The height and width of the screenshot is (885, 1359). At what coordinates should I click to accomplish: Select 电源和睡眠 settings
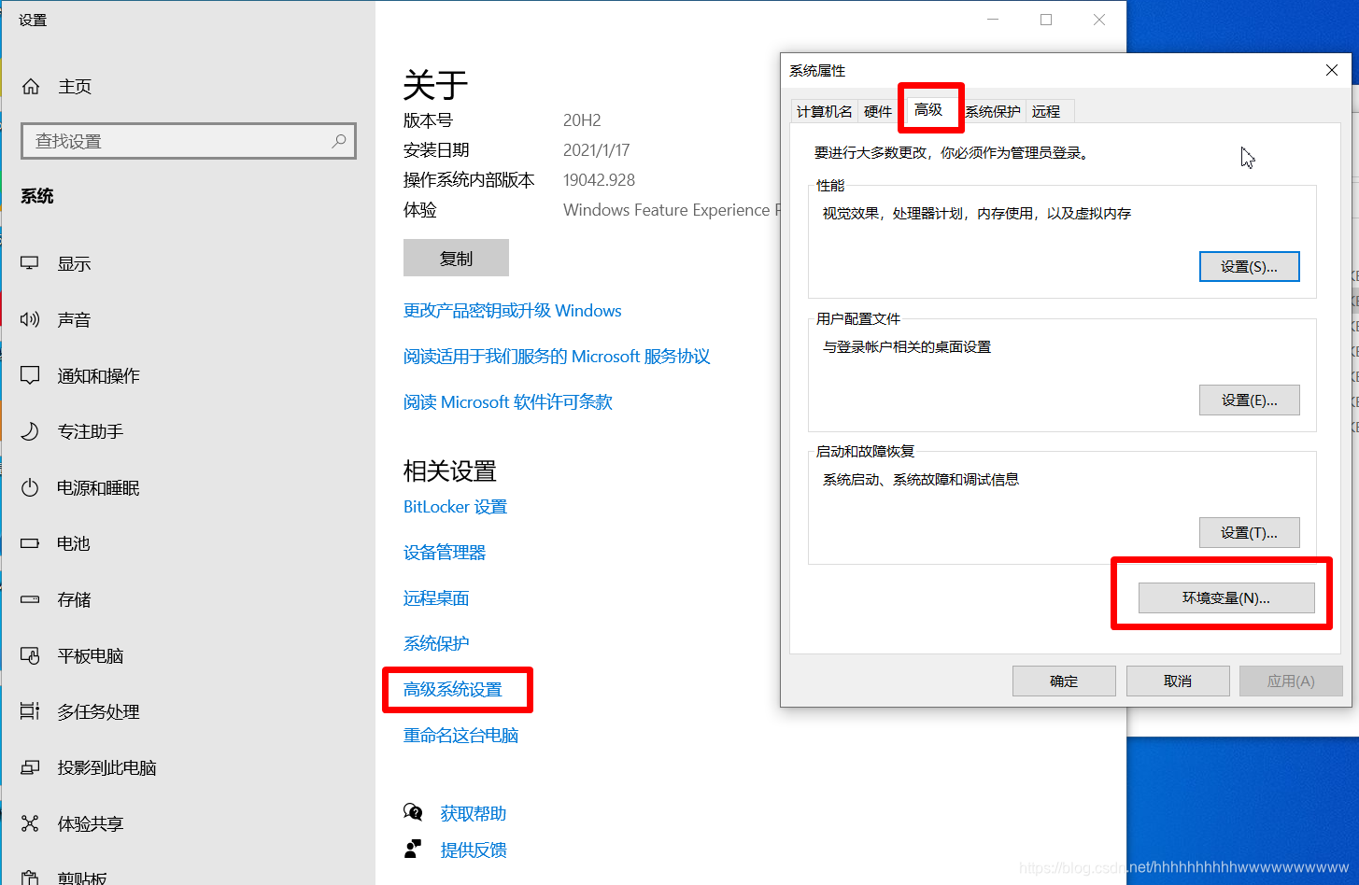pos(97,487)
